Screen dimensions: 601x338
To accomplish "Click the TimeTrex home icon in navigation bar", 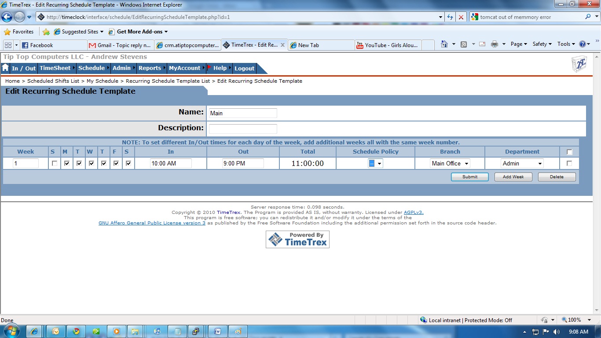I will tap(5, 68).
